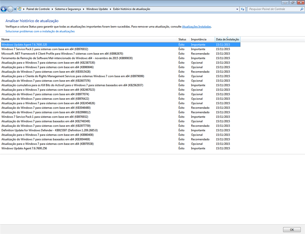Click Êxito status of KB890830 row
Viewport: 305px width, 234px height.
pyautogui.click(x=181, y=58)
